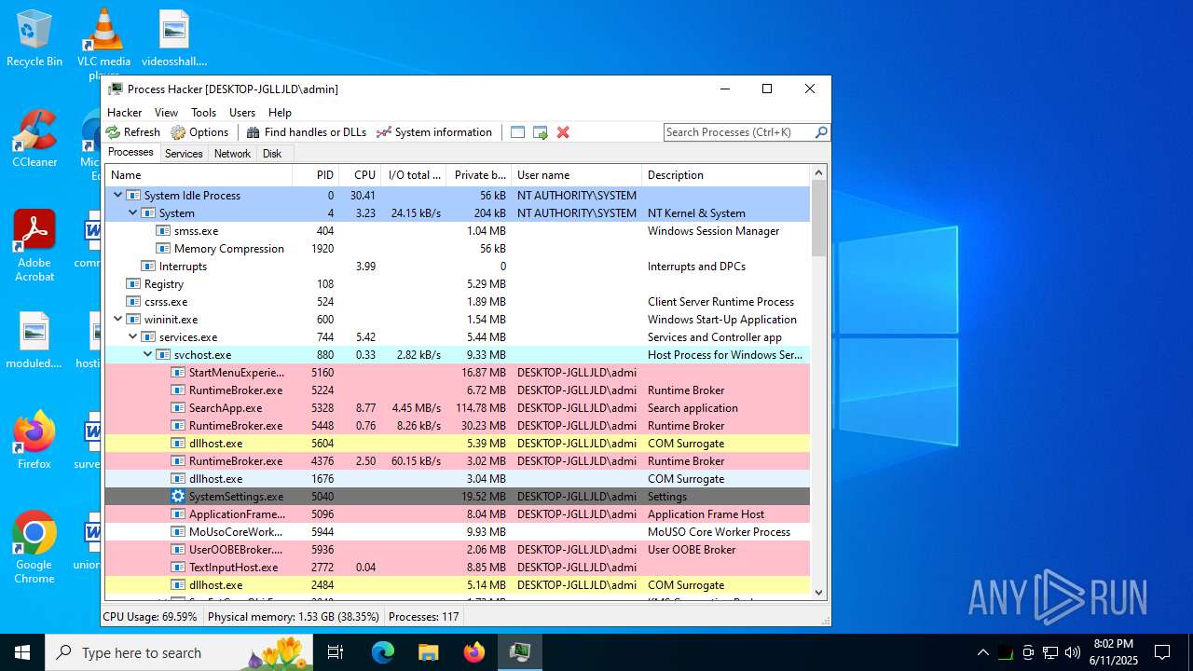1193x671 pixels.
Task: Click the Physical memory status entry
Action: point(293,617)
